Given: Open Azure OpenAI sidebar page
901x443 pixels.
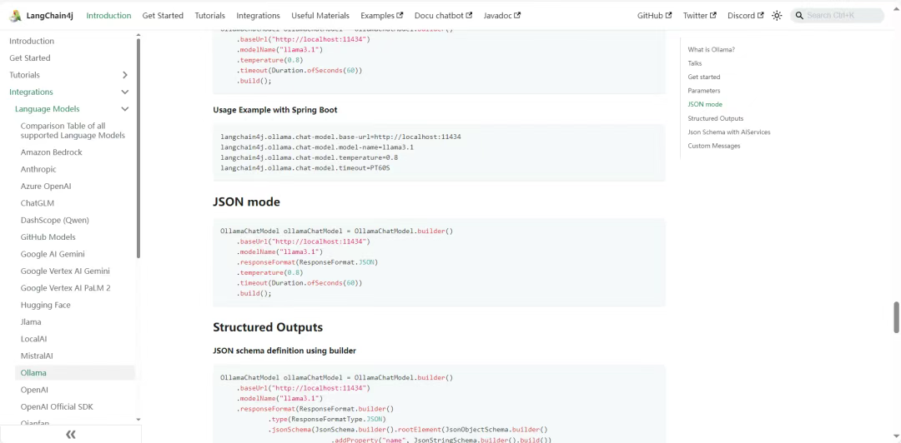Looking at the screenshot, I should [x=46, y=187].
